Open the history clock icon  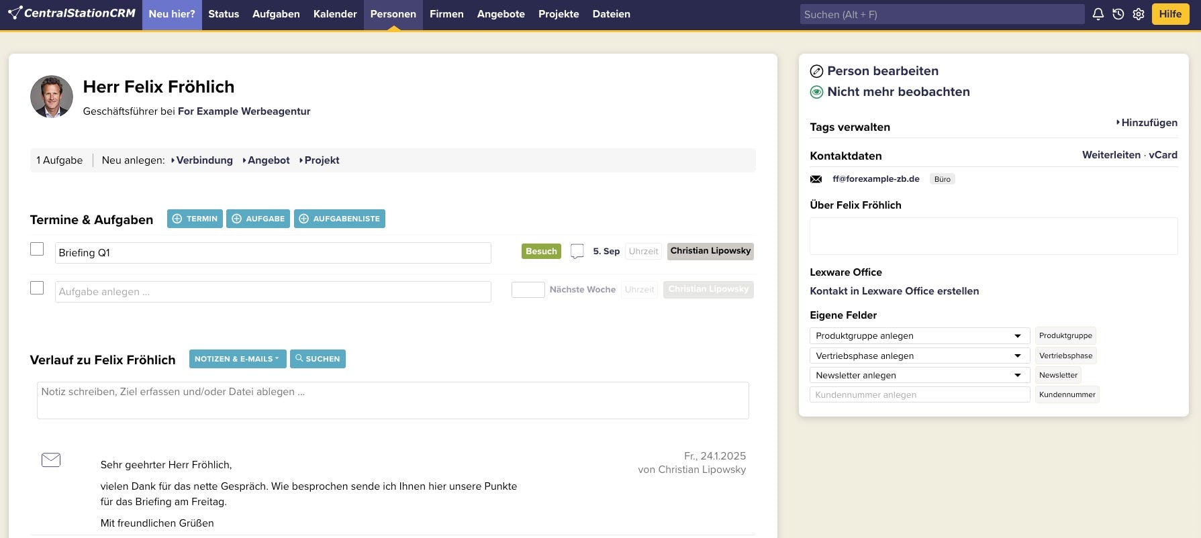[x=1118, y=14]
